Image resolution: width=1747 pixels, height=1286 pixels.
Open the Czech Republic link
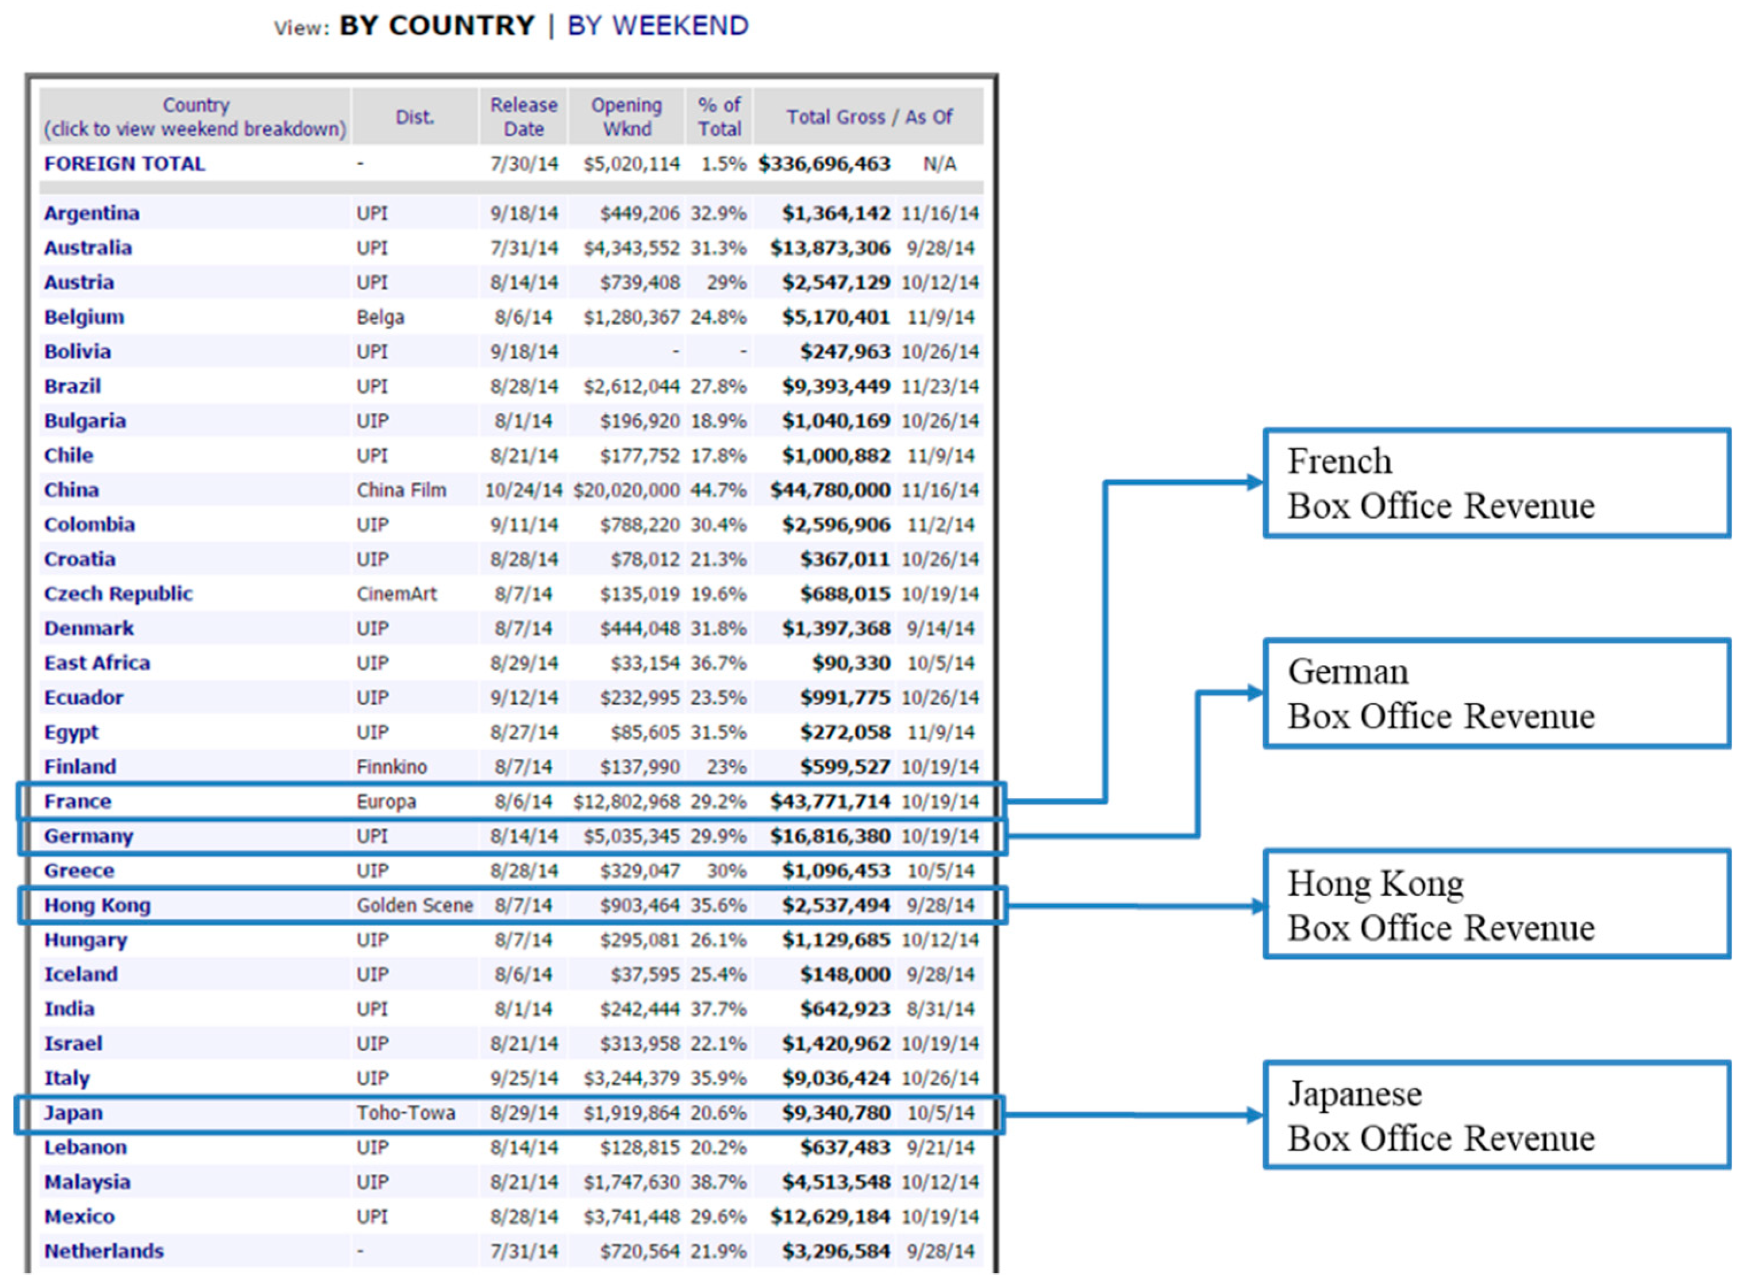click(x=118, y=594)
